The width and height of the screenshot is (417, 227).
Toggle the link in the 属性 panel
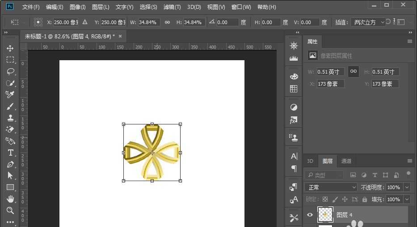coord(354,71)
